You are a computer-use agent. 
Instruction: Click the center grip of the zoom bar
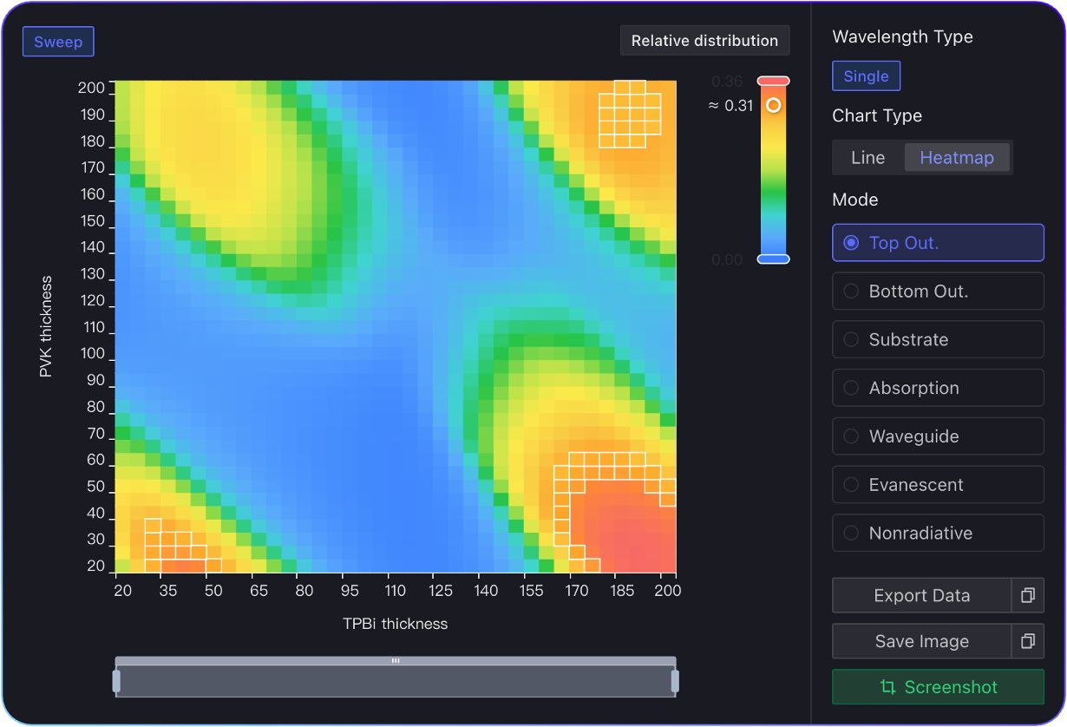coord(396,661)
